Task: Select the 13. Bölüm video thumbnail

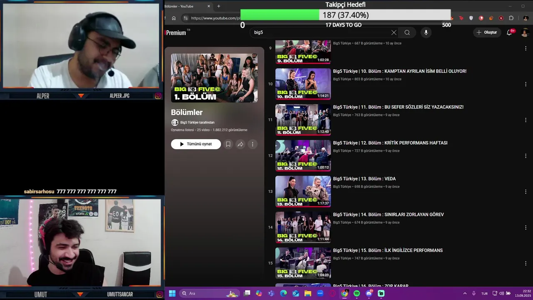Action: [x=303, y=191]
